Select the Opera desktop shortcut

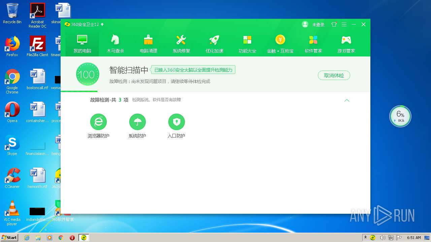12,112
